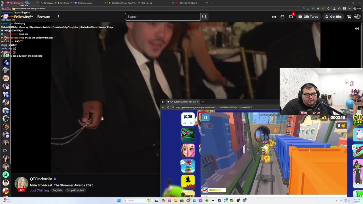Open the Twitch Prime loot crown icon
This screenshot has height=204, width=363.
(x=274, y=17)
